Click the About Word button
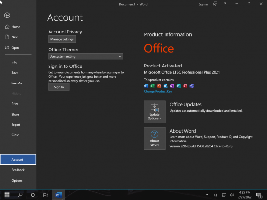This screenshot has height=200, width=267. [154, 138]
